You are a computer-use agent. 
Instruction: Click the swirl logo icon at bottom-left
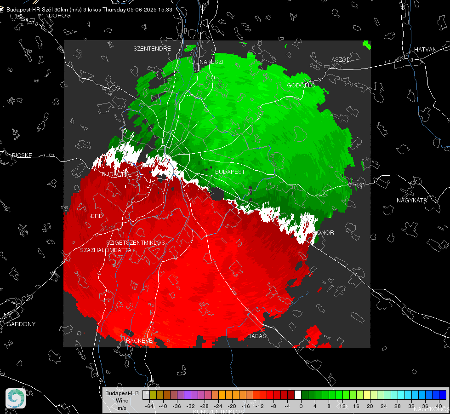click(x=16, y=398)
